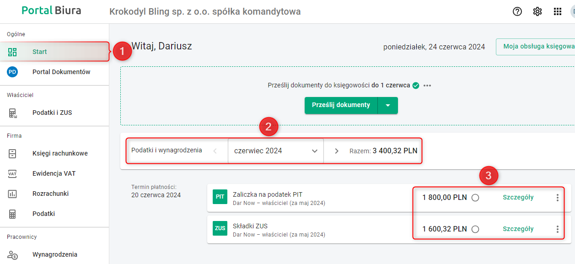Viewport: 575px width, 264px height.
Task: Open three-dot menu next to document deadline
Action: (427, 86)
